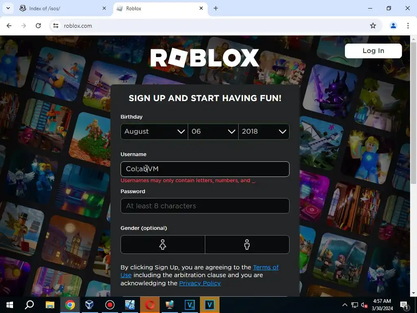This screenshot has width=417, height=313.
Task: Open the calculator-style taskbar app
Action: [130, 305]
